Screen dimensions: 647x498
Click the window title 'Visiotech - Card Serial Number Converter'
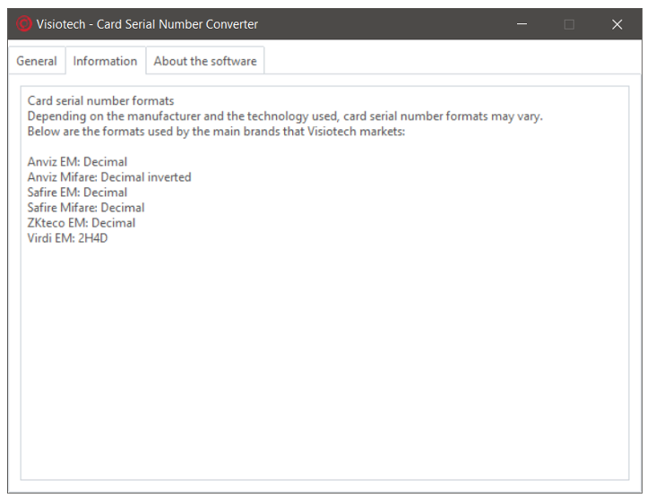[x=147, y=24]
